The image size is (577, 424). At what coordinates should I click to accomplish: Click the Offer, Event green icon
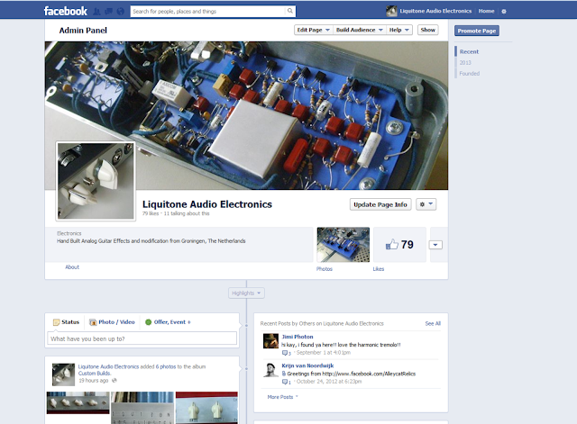pyautogui.click(x=148, y=322)
